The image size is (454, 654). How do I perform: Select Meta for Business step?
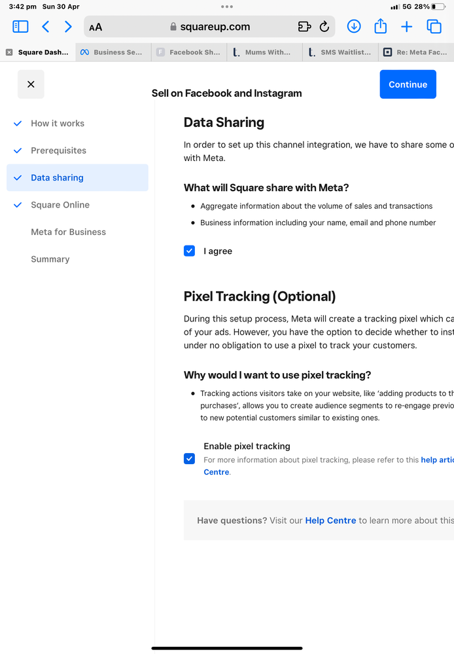coord(68,232)
